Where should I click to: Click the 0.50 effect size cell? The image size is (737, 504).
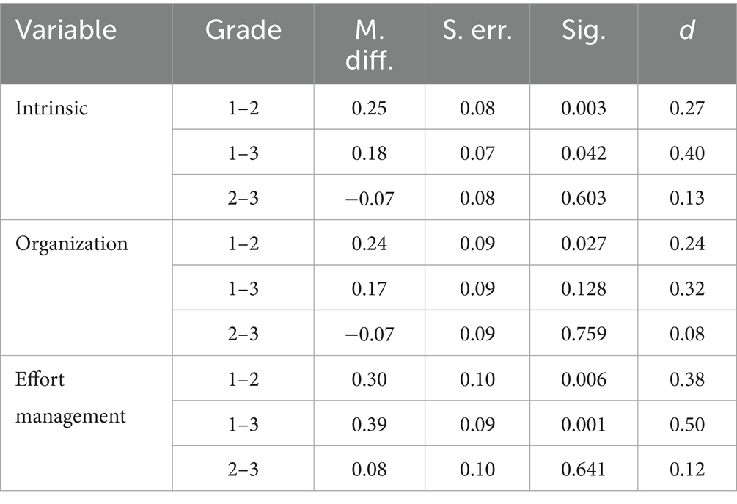pos(686,424)
